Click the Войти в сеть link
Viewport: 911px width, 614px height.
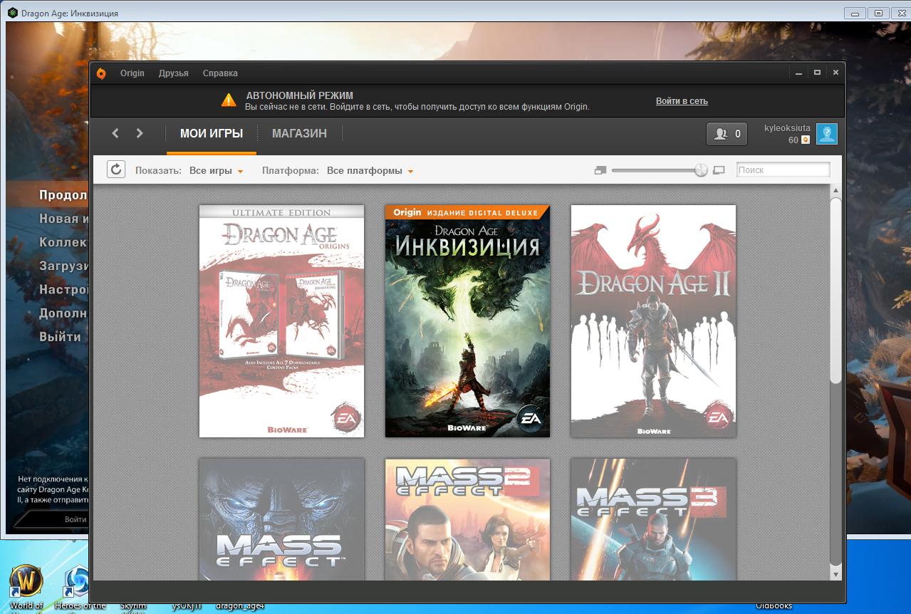pyautogui.click(x=682, y=101)
